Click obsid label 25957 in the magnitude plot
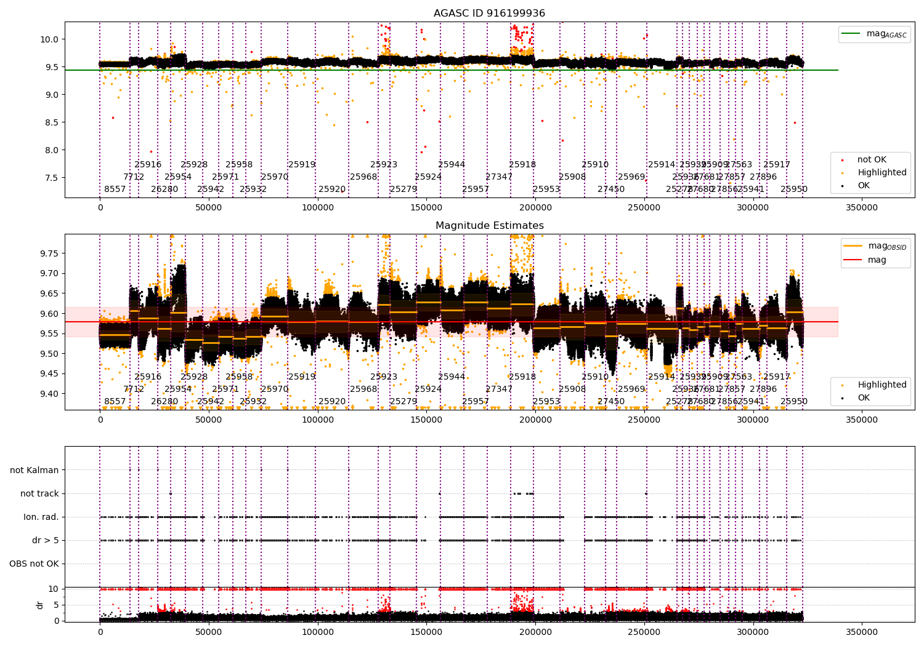Viewport: 924px width, 646px height. click(x=476, y=402)
